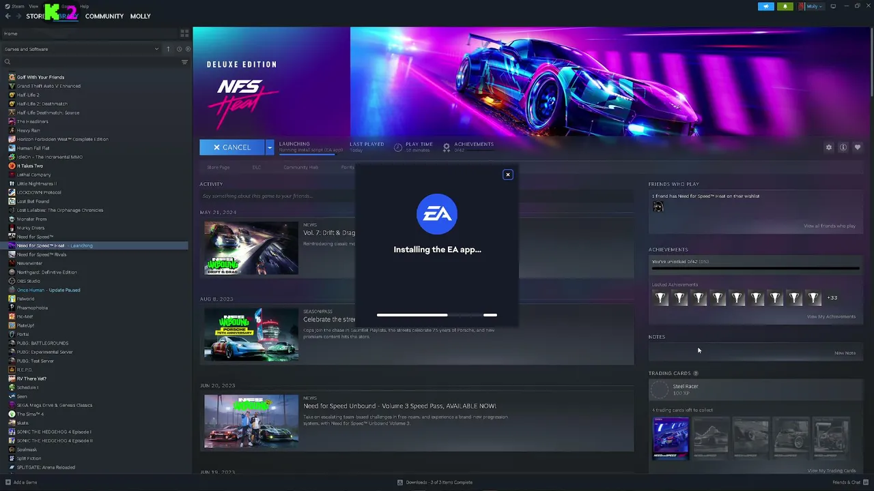Click the library search magnifier icon

coord(8,62)
